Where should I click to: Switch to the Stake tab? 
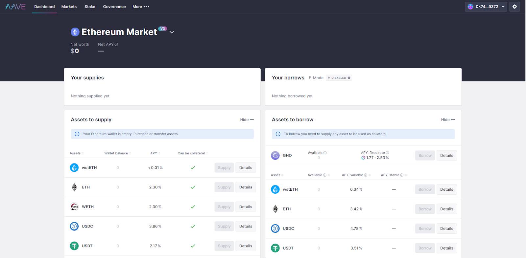[90, 7]
